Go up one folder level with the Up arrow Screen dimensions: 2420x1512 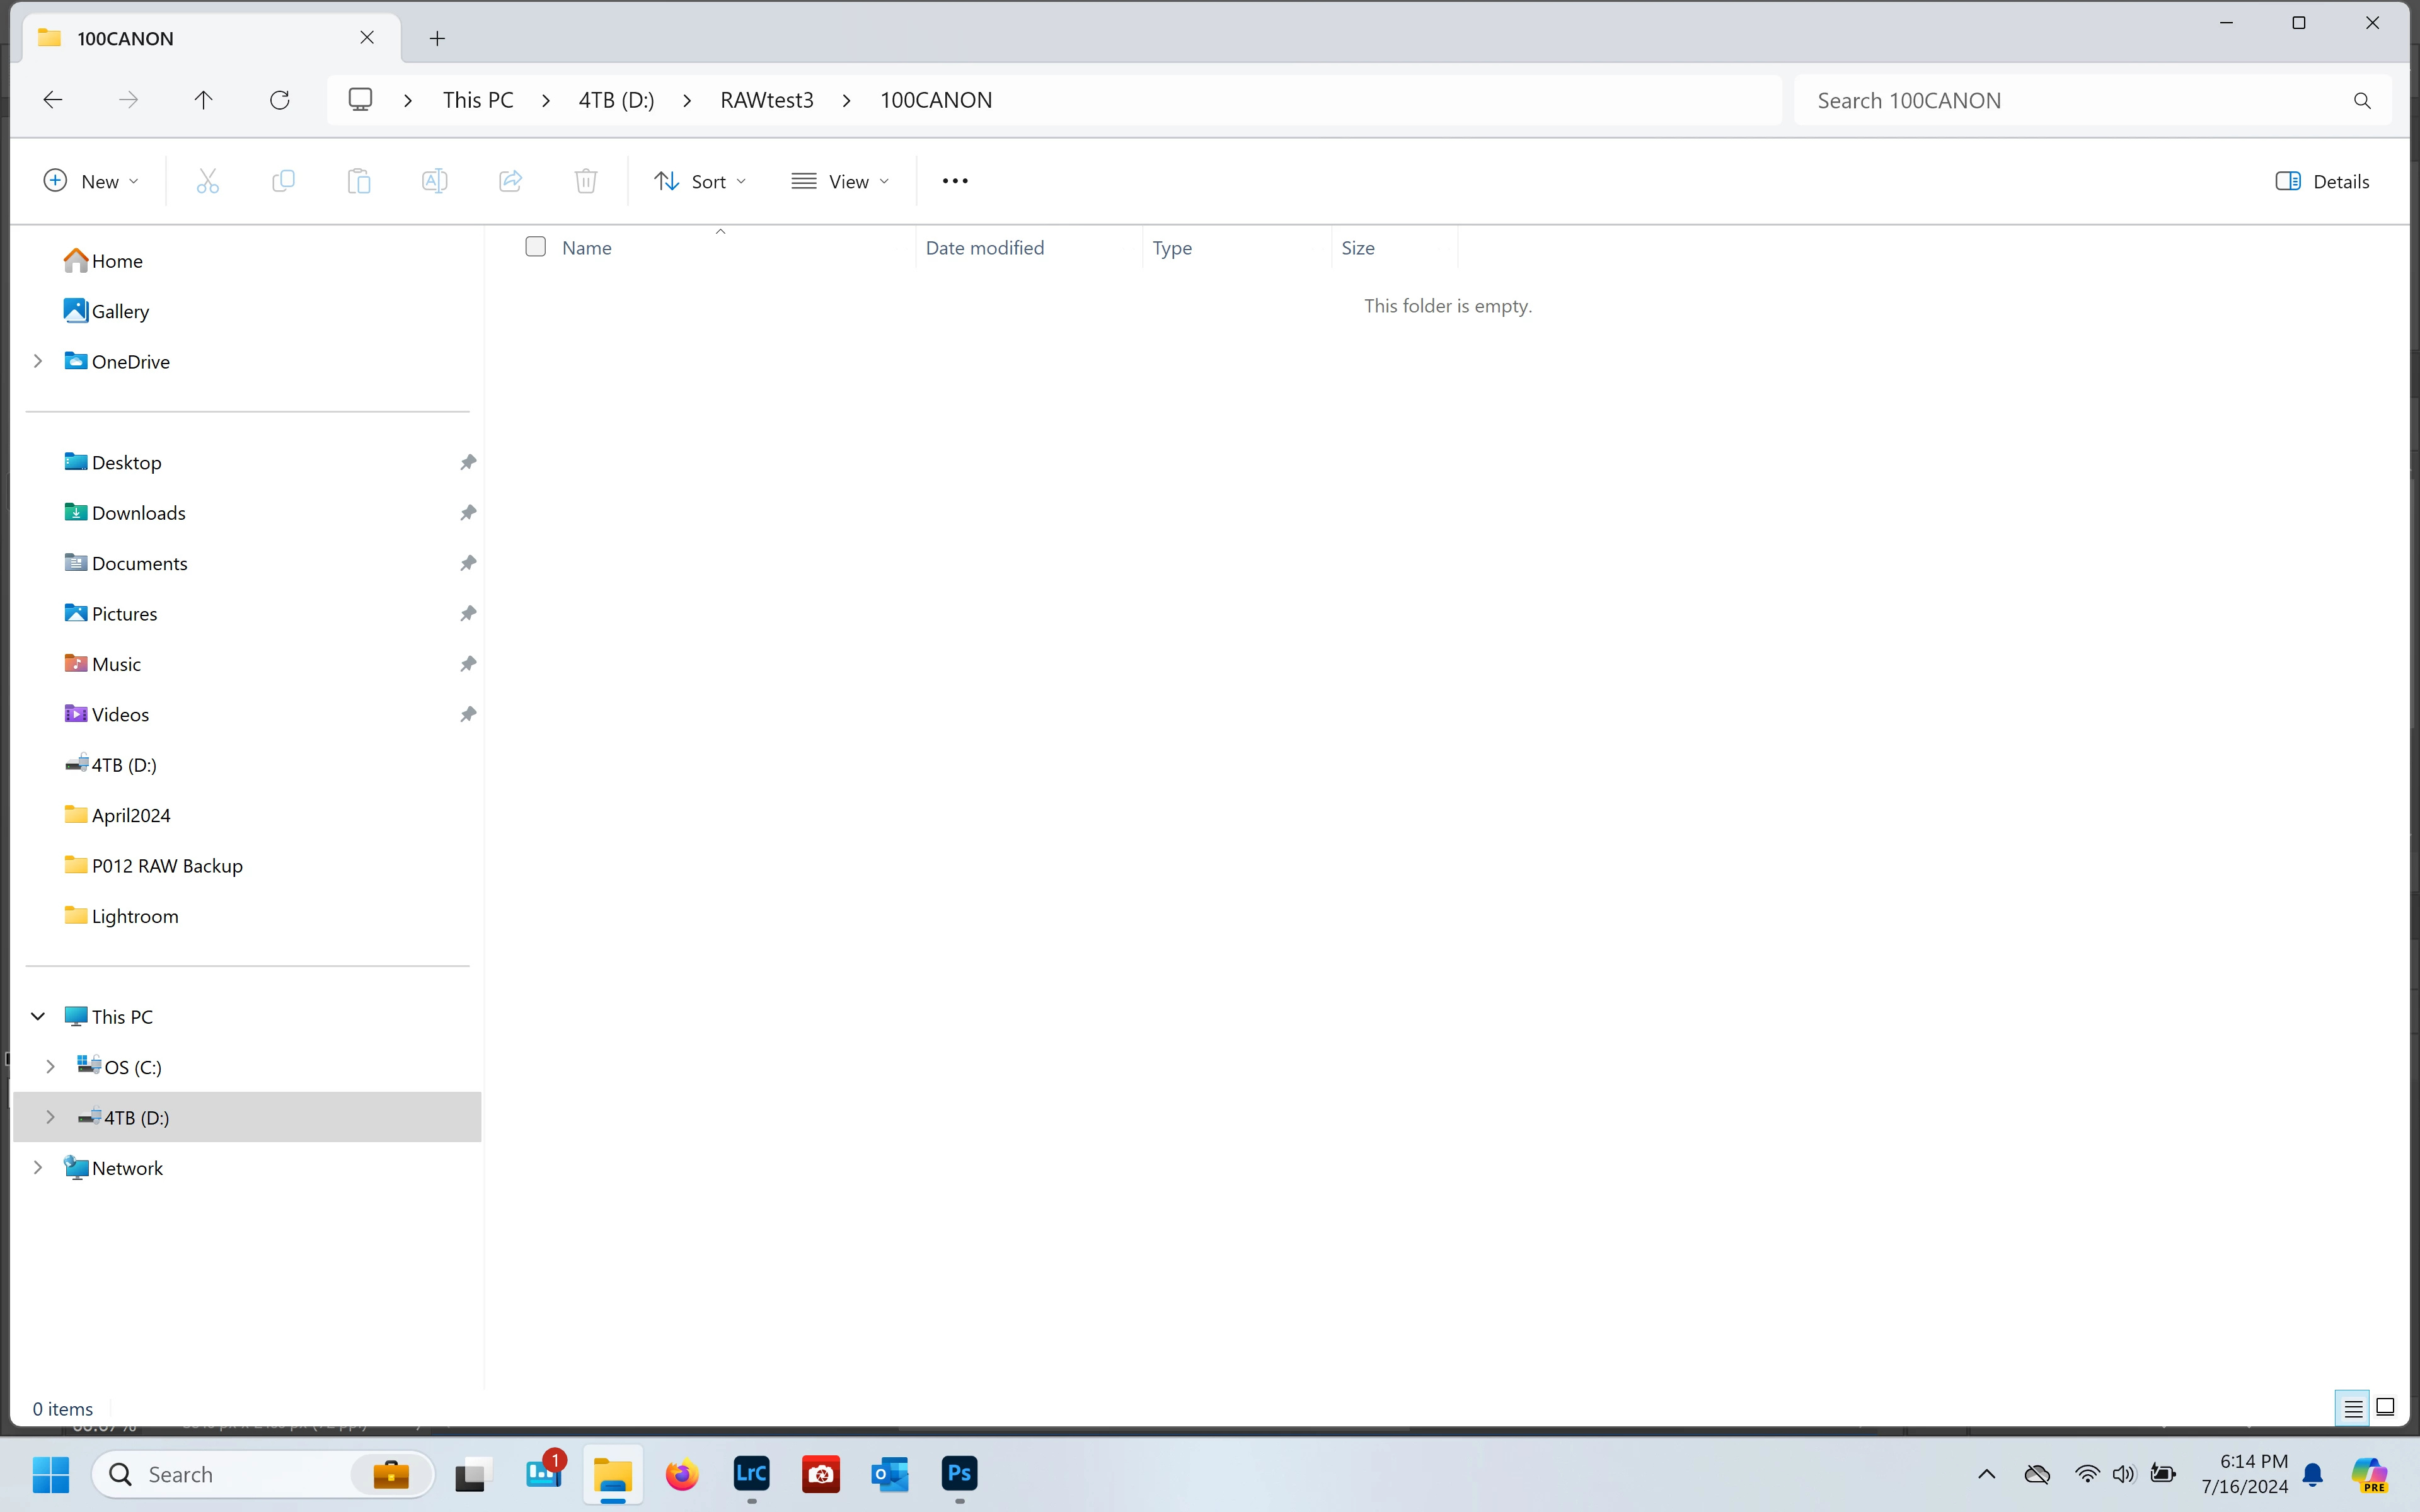point(203,100)
